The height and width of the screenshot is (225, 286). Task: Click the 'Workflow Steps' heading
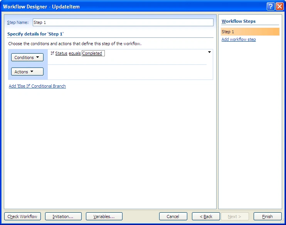tap(239, 21)
